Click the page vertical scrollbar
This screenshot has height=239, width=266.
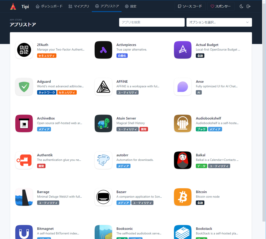[264, 115]
